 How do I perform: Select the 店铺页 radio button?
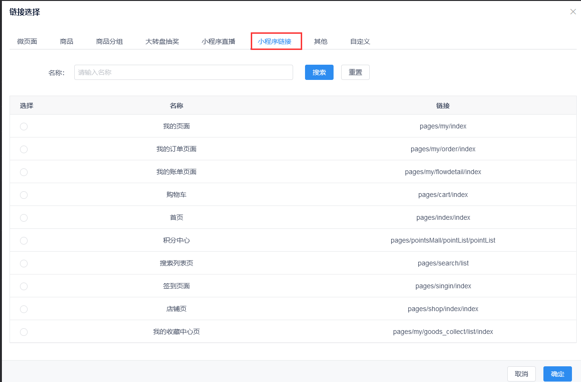24,309
